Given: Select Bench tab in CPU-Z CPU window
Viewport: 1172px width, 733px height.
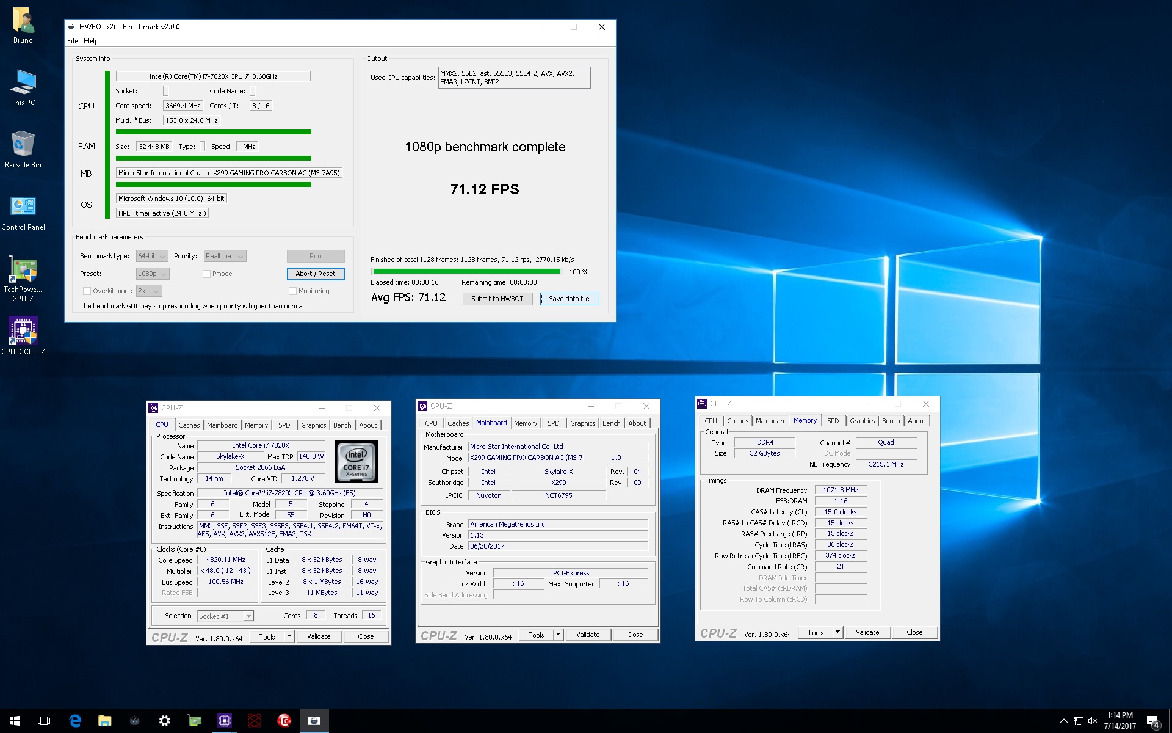Looking at the screenshot, I should pos(342,425).
